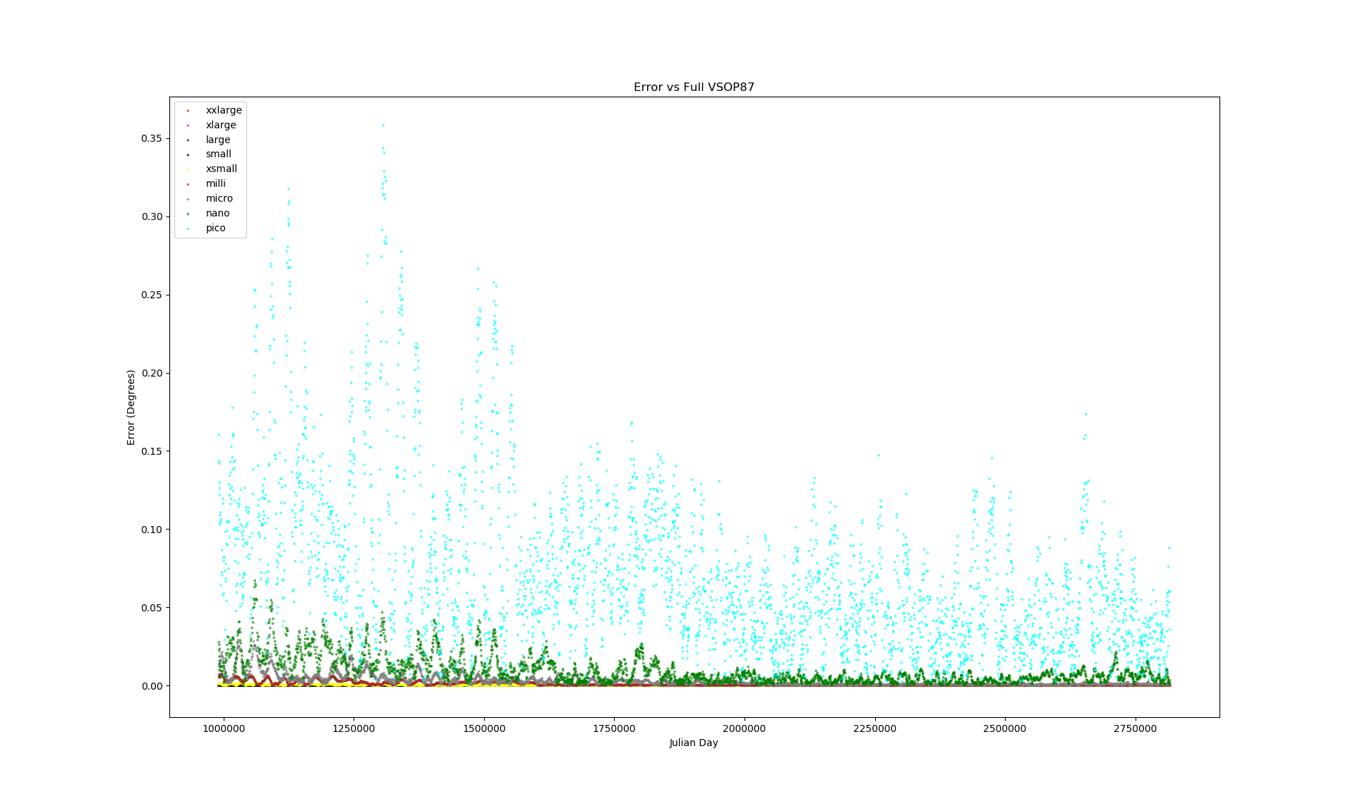Select the 'nano' legend label text

click(x=217, y=213)
